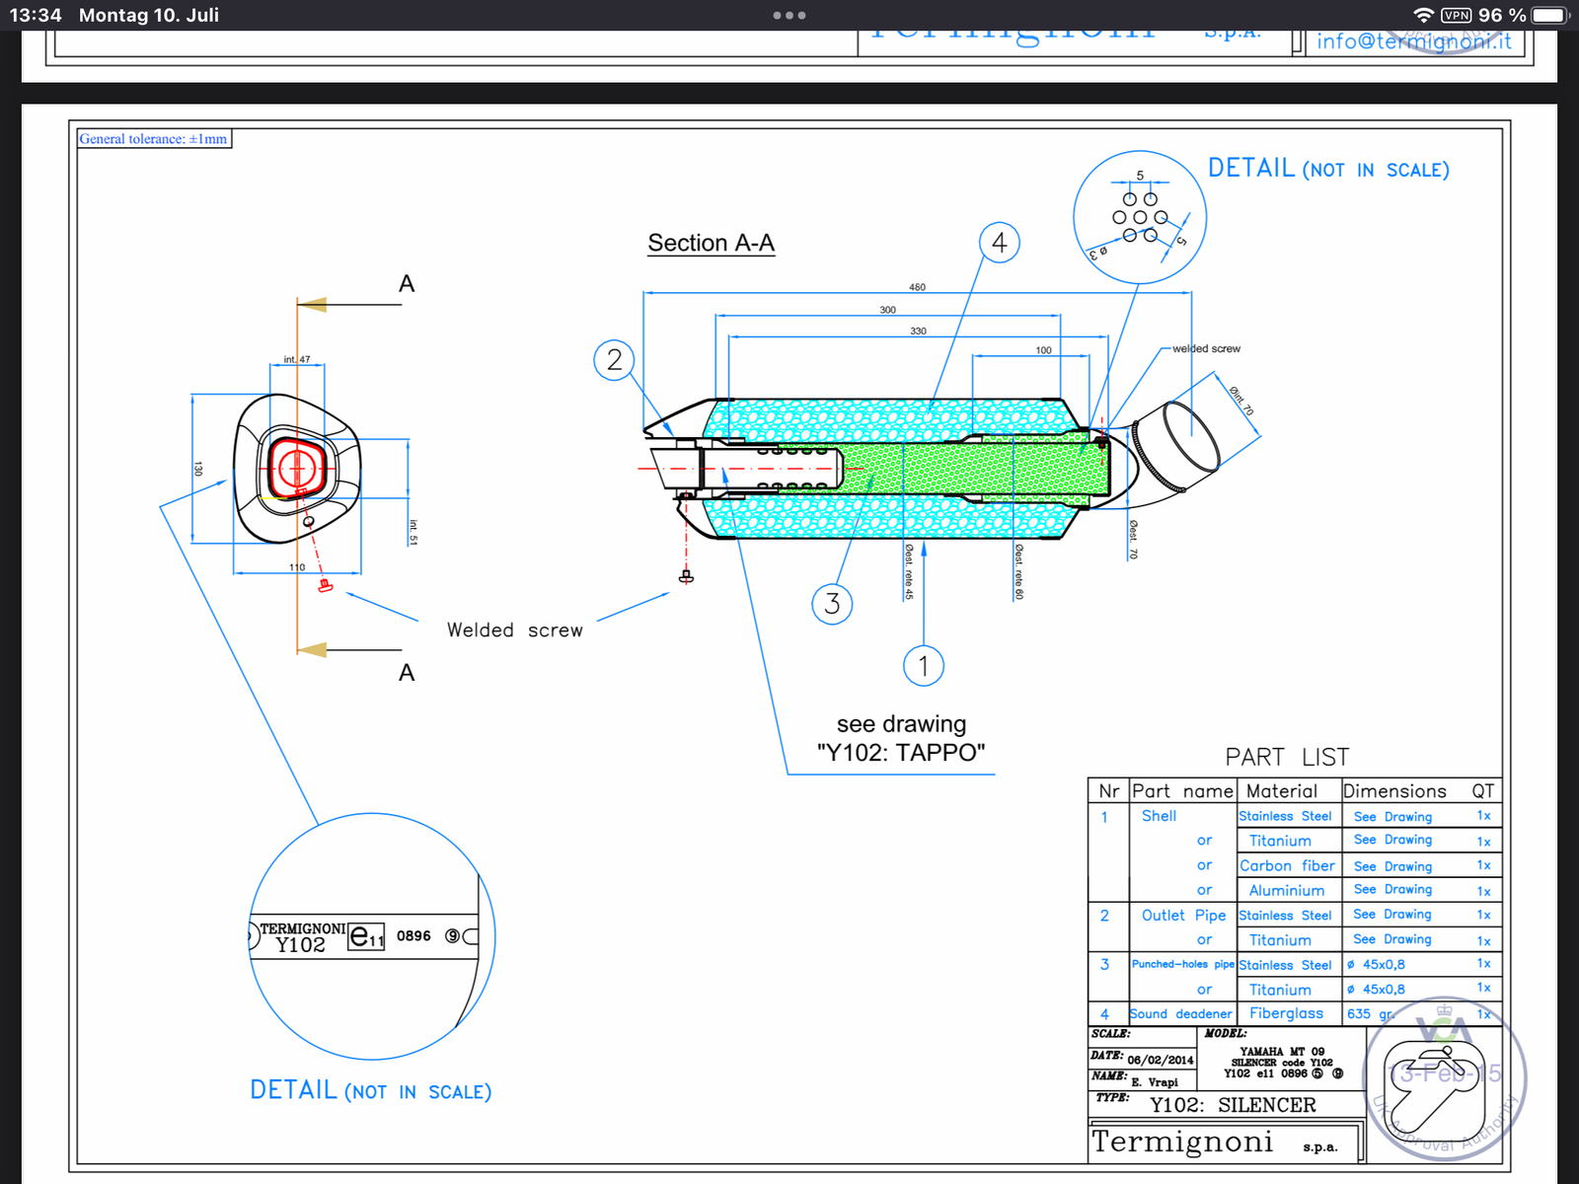Click callout balloon number 3
1579x1184 pixels.
pos(832,604)
